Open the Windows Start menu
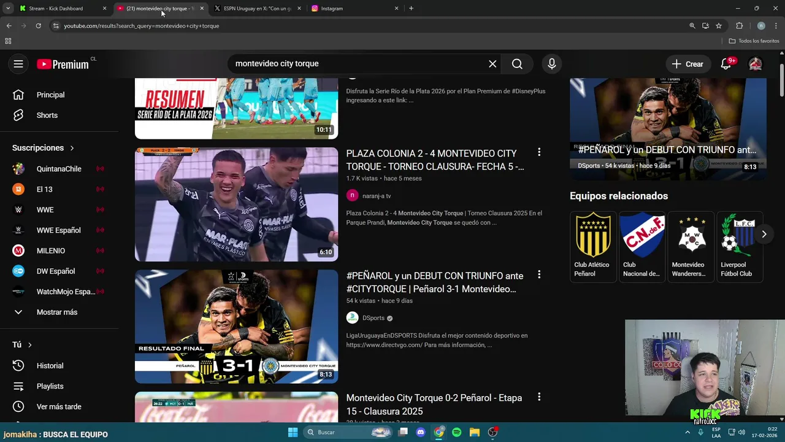The height and width of the screenshot is (442, 785). click(293, 432)
